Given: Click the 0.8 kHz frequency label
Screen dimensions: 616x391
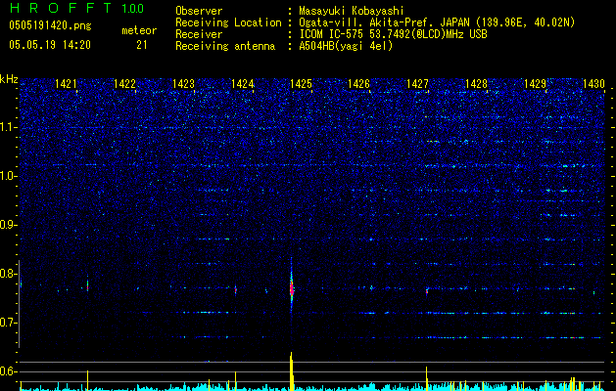Looking at the screenshot, I should [x=8, y=274].
